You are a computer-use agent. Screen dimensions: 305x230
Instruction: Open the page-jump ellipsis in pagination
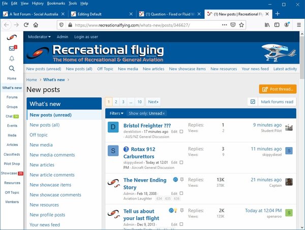(131, 102)
